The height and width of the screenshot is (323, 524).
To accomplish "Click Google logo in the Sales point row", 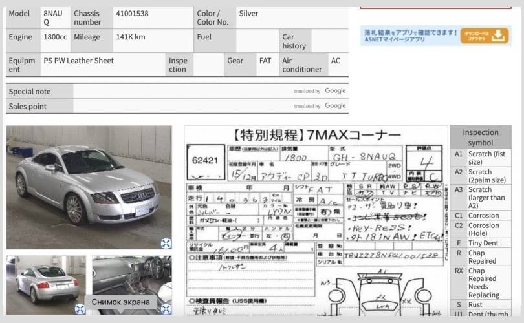I will (335, 106).
